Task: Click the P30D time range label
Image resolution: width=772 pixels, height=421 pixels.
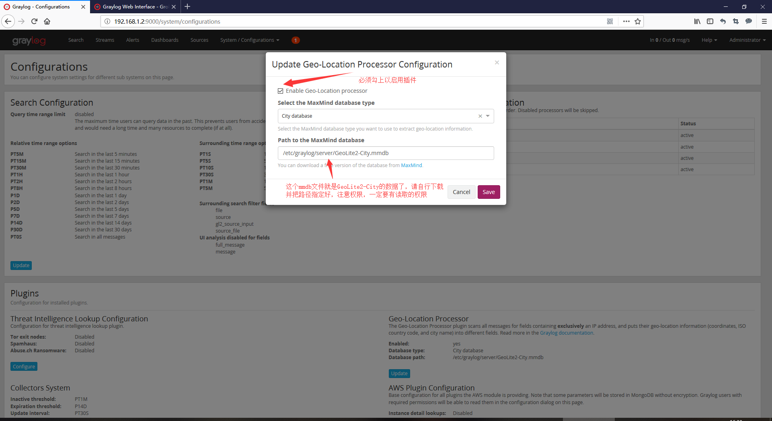Action: [x=16, y=230]
